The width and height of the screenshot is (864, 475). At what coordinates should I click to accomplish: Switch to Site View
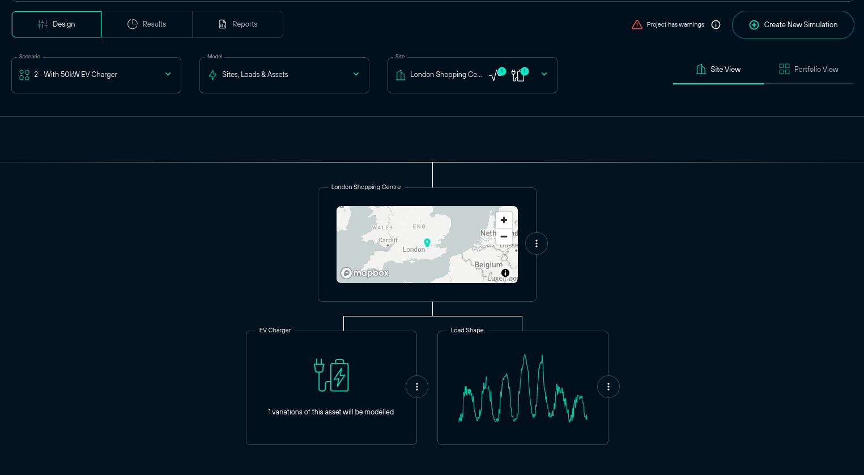coord(718,70)
